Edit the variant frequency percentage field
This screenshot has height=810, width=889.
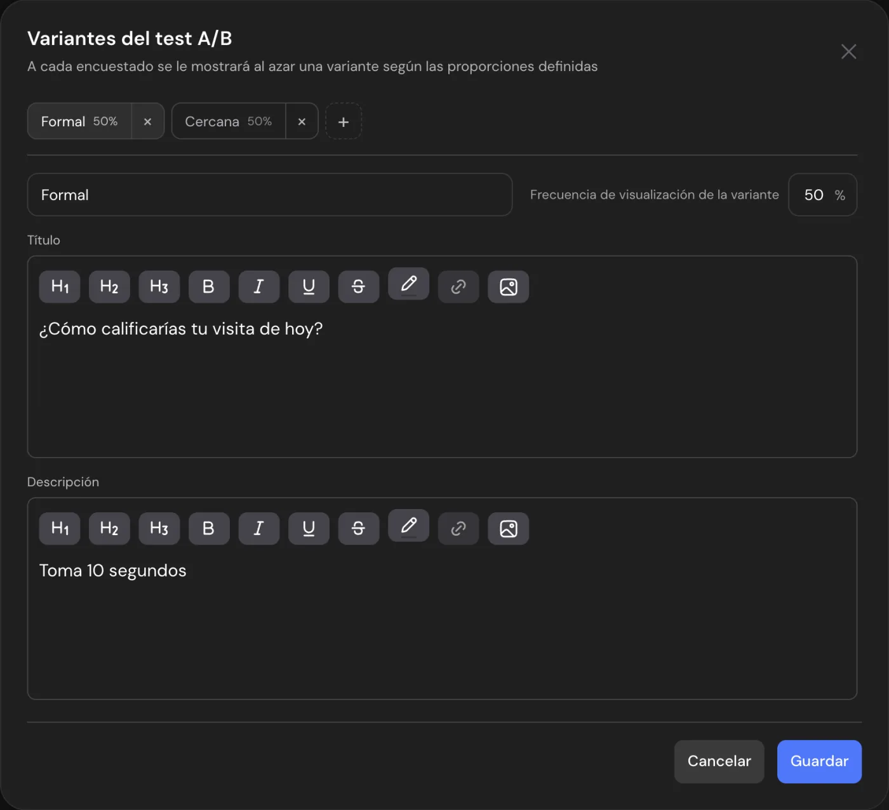click(822, 195)
